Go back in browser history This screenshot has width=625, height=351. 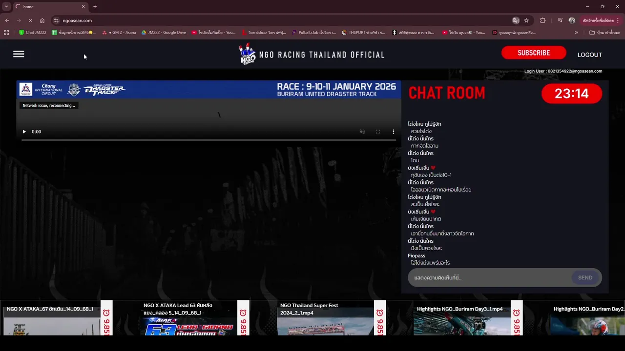(x=7, y=20)
